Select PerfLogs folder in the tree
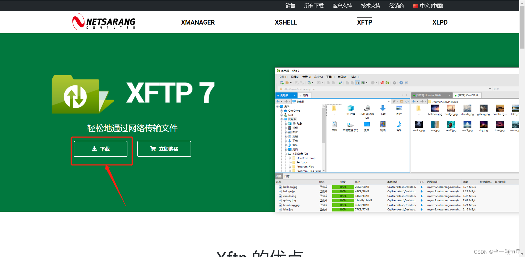This screenshot has width=525, height=257. point(300,162)
